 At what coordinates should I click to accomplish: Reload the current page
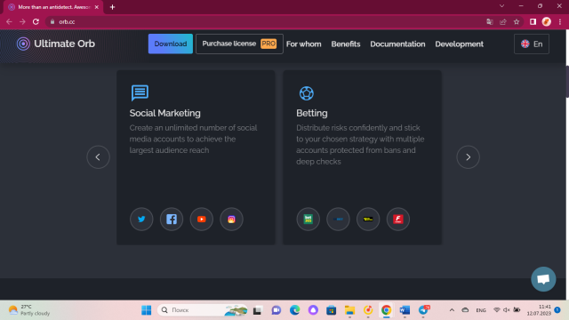tap(36, 21)
